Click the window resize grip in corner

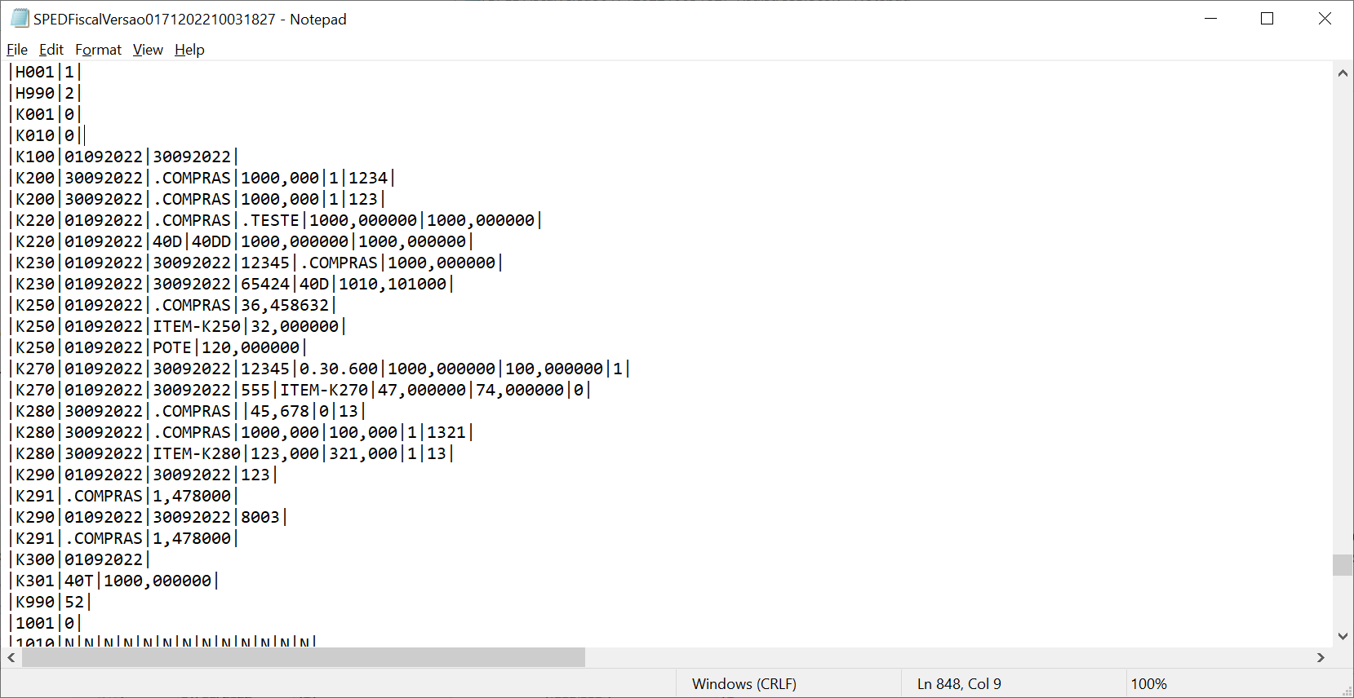click(1347, 691)
